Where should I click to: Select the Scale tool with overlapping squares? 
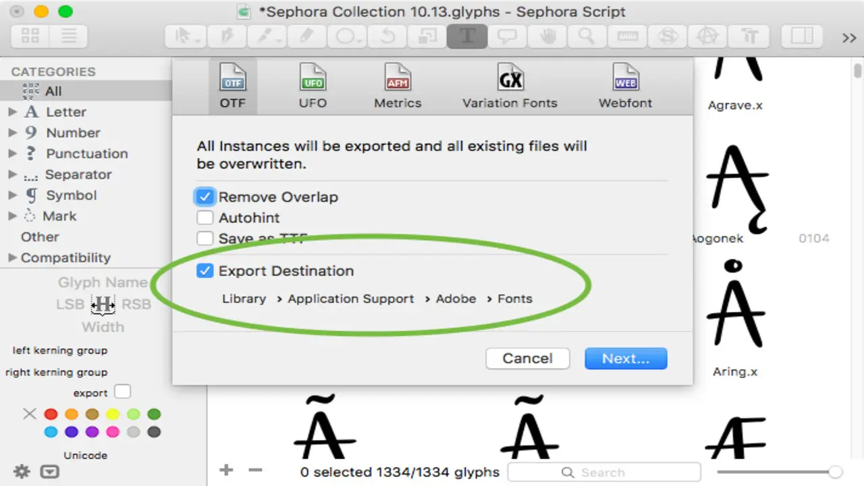[427, 36]
